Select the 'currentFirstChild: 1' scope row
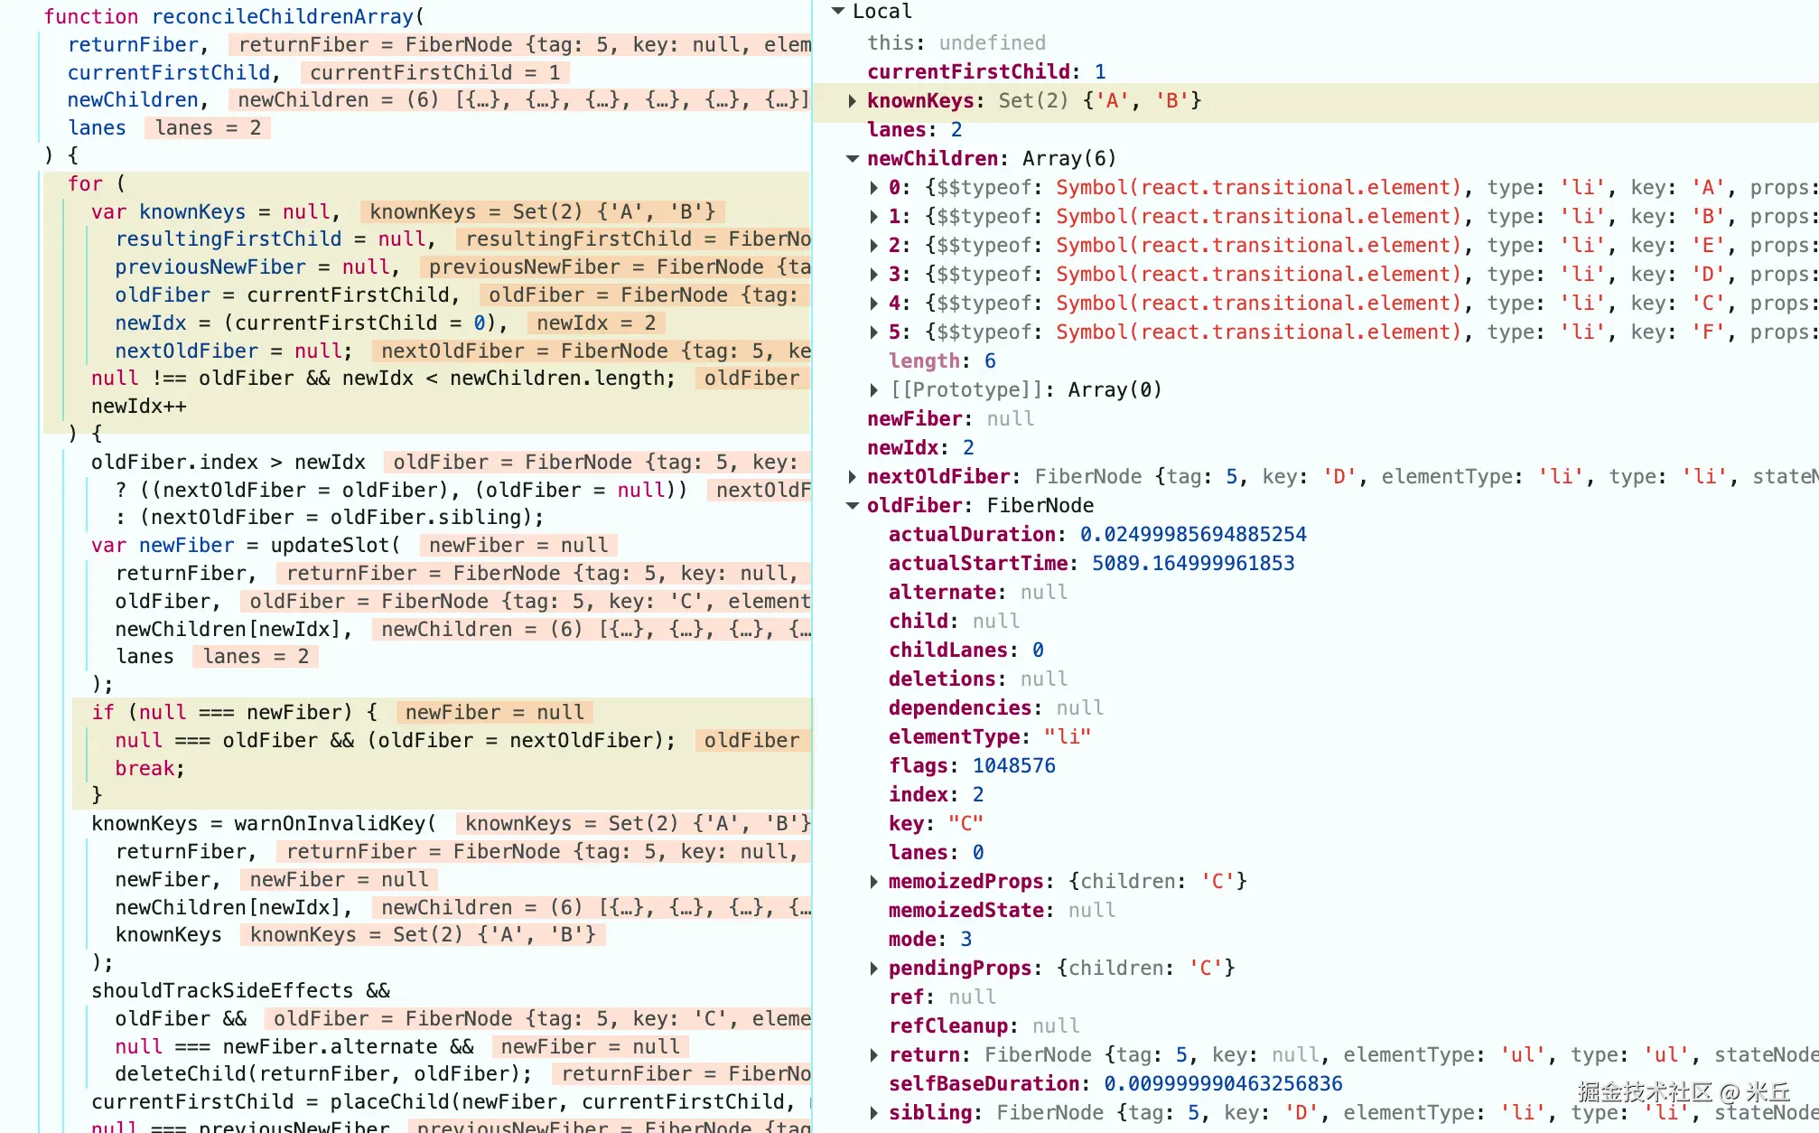 (986, 71)
